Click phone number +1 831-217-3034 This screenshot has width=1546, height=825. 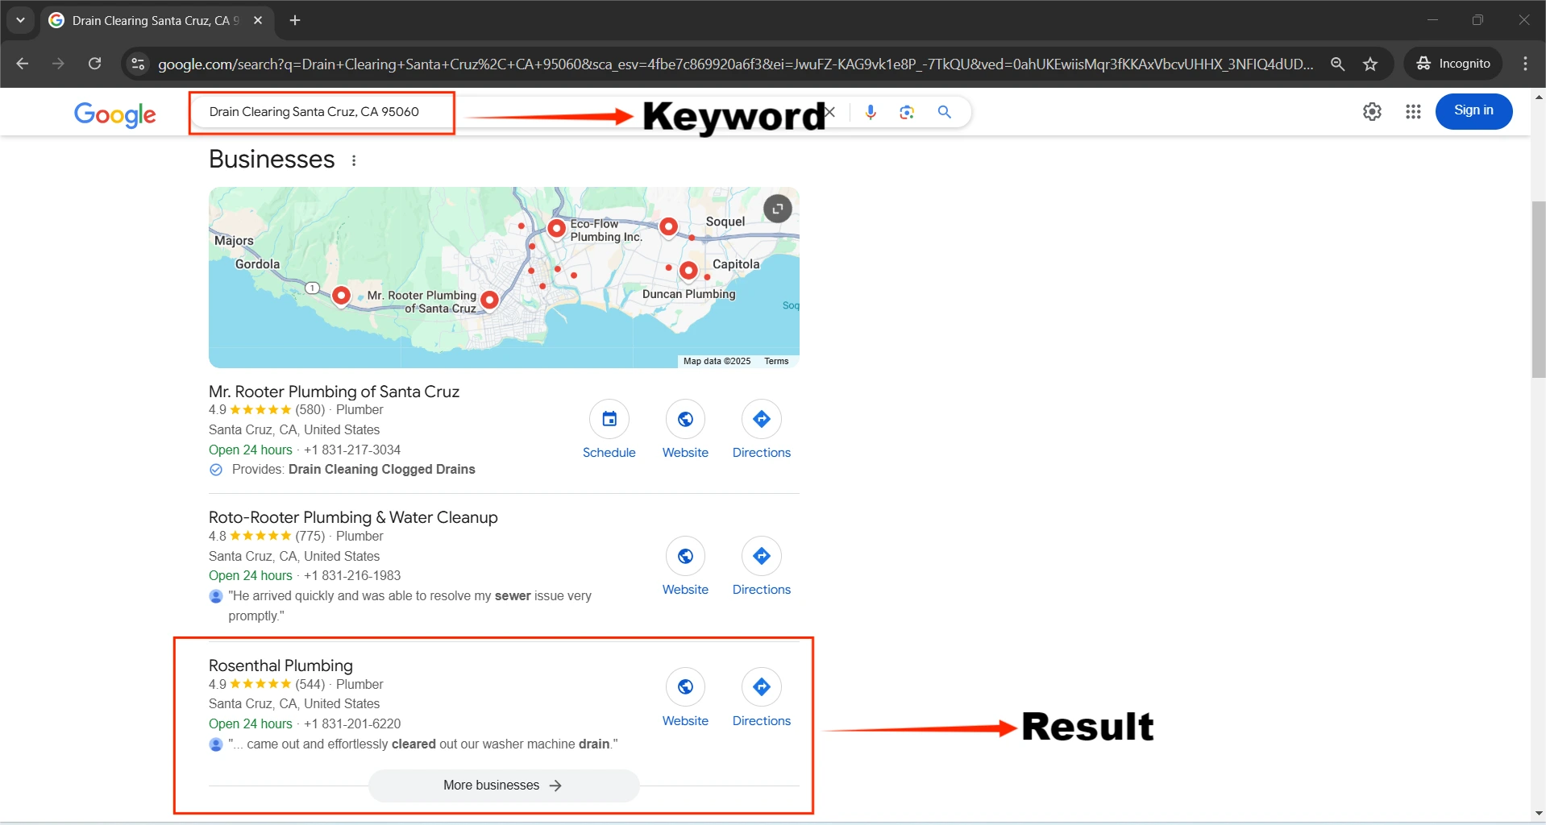point(352,450)
